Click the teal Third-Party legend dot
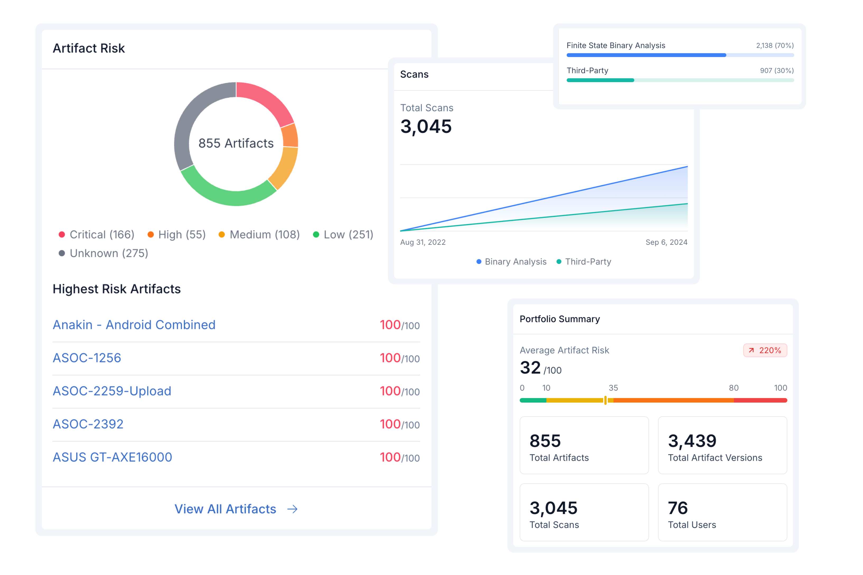The width and height of the screenshot is (863, 575). [x=559, y=262]
